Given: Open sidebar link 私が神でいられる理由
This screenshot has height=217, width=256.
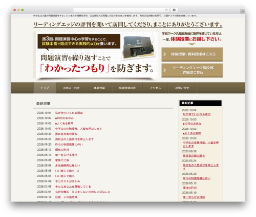Looking at the screenshot, I should (x=197, y=114).
